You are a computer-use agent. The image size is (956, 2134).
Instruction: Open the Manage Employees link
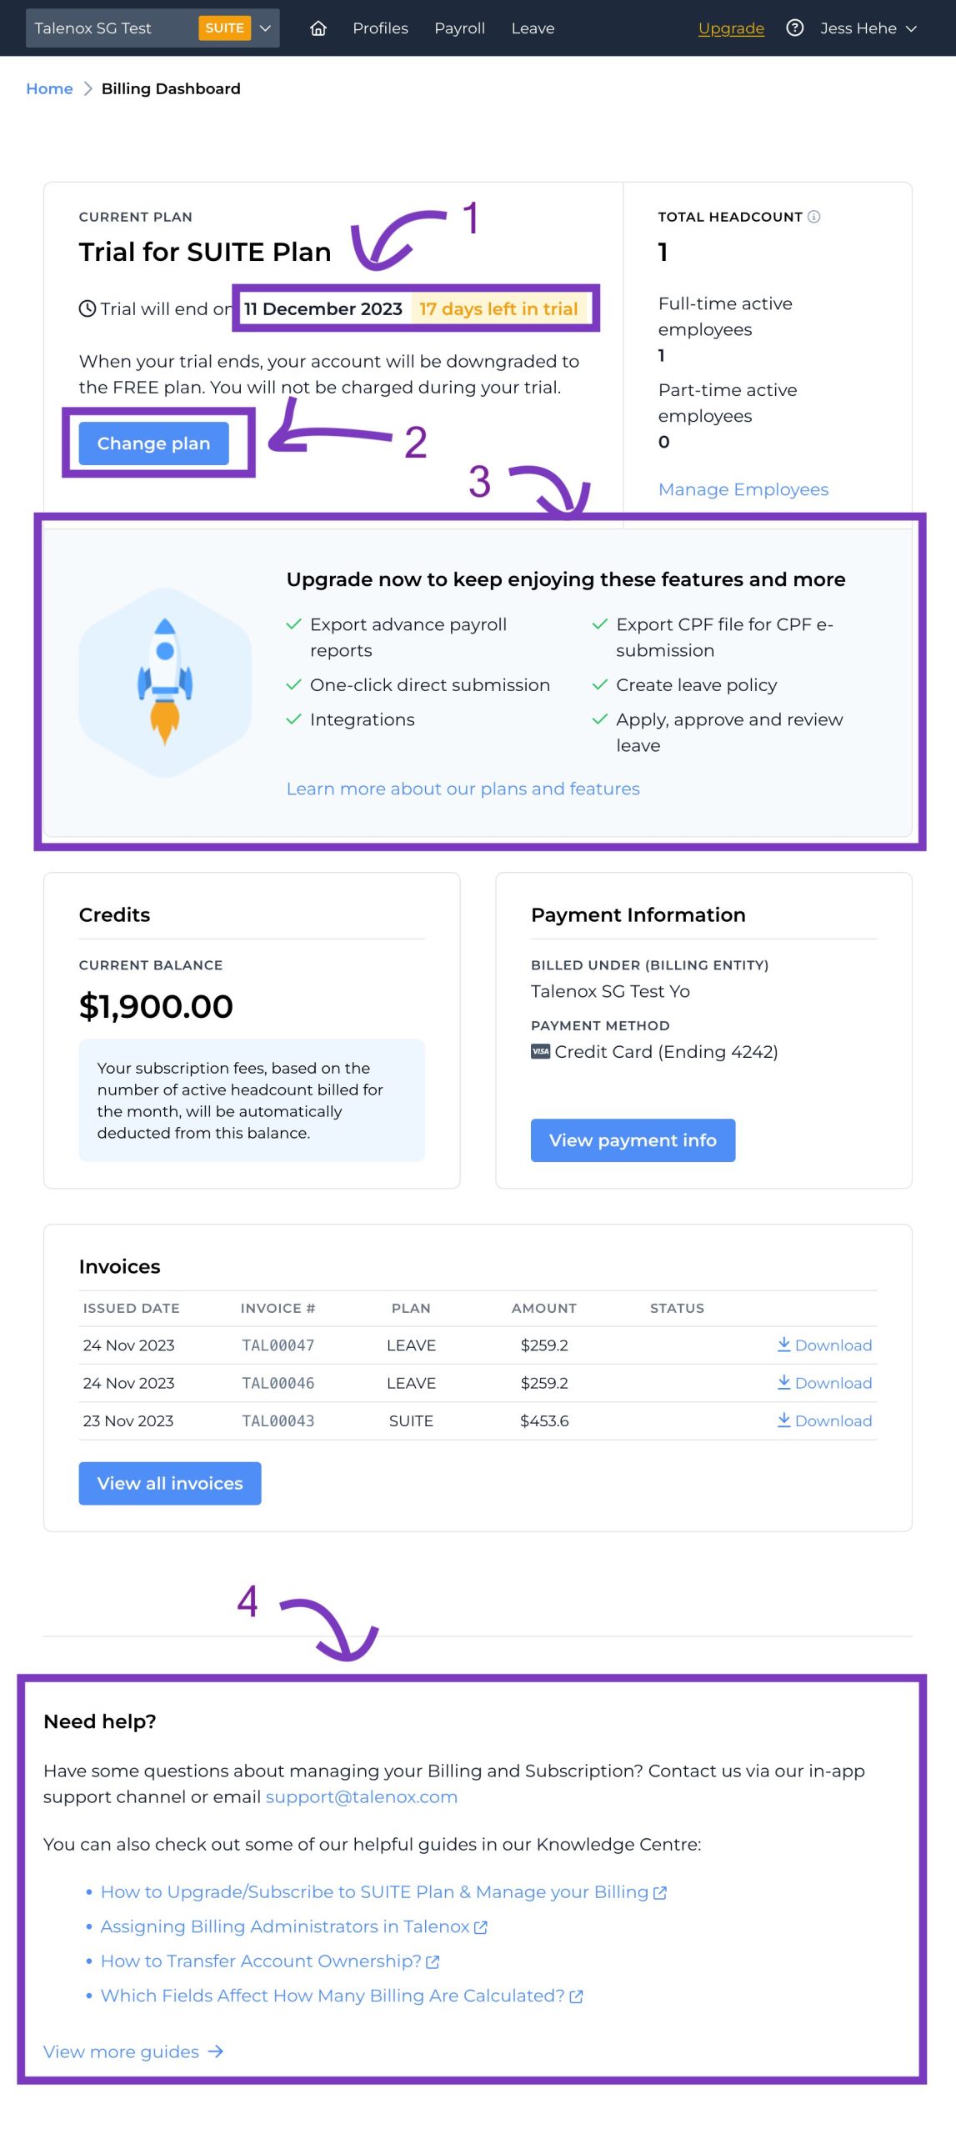743,489
